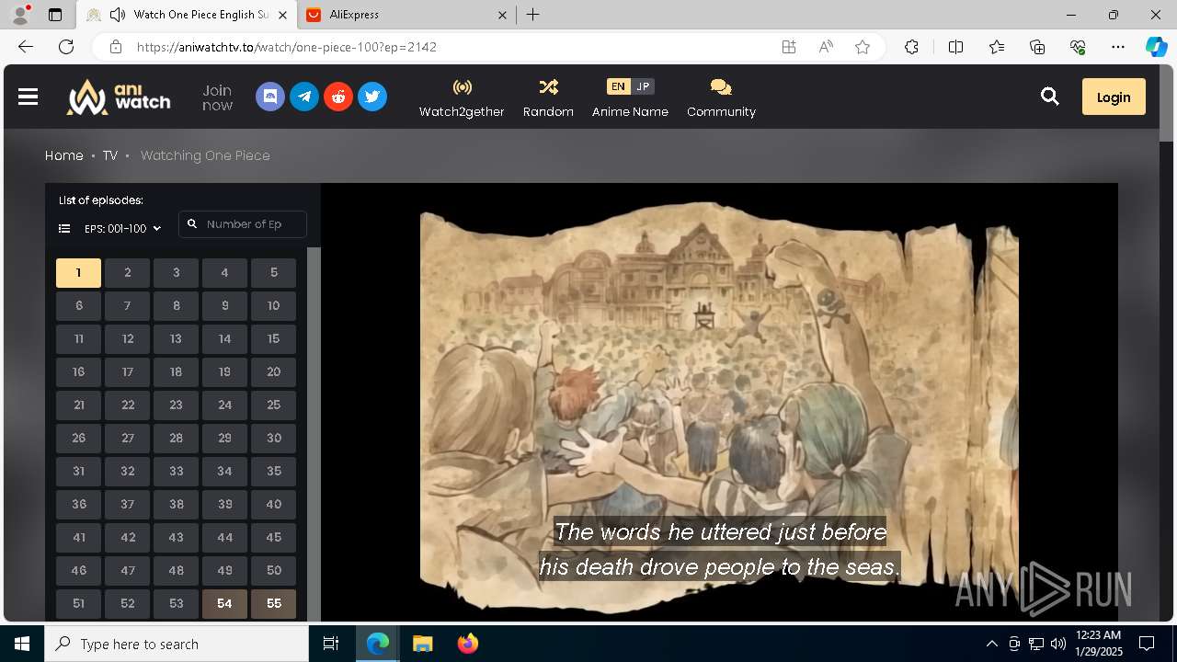Click the taskbar search box
Image resolution: width=1177 pixels, height=662 pixels.
click(x=177, y=644)
